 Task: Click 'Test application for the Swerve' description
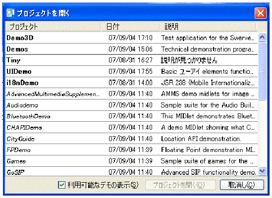click(x=208, y=38)
